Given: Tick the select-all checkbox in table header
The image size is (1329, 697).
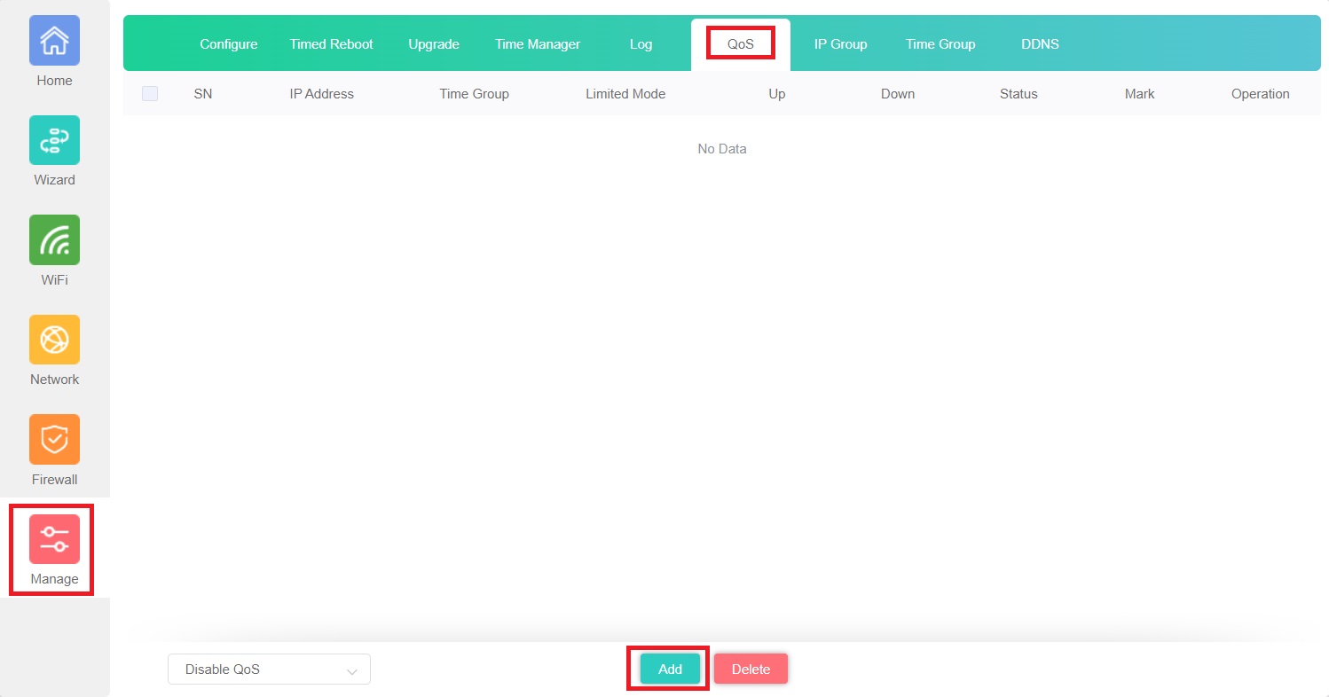Looking at the screenshot, I should click(x=150, y=94).
